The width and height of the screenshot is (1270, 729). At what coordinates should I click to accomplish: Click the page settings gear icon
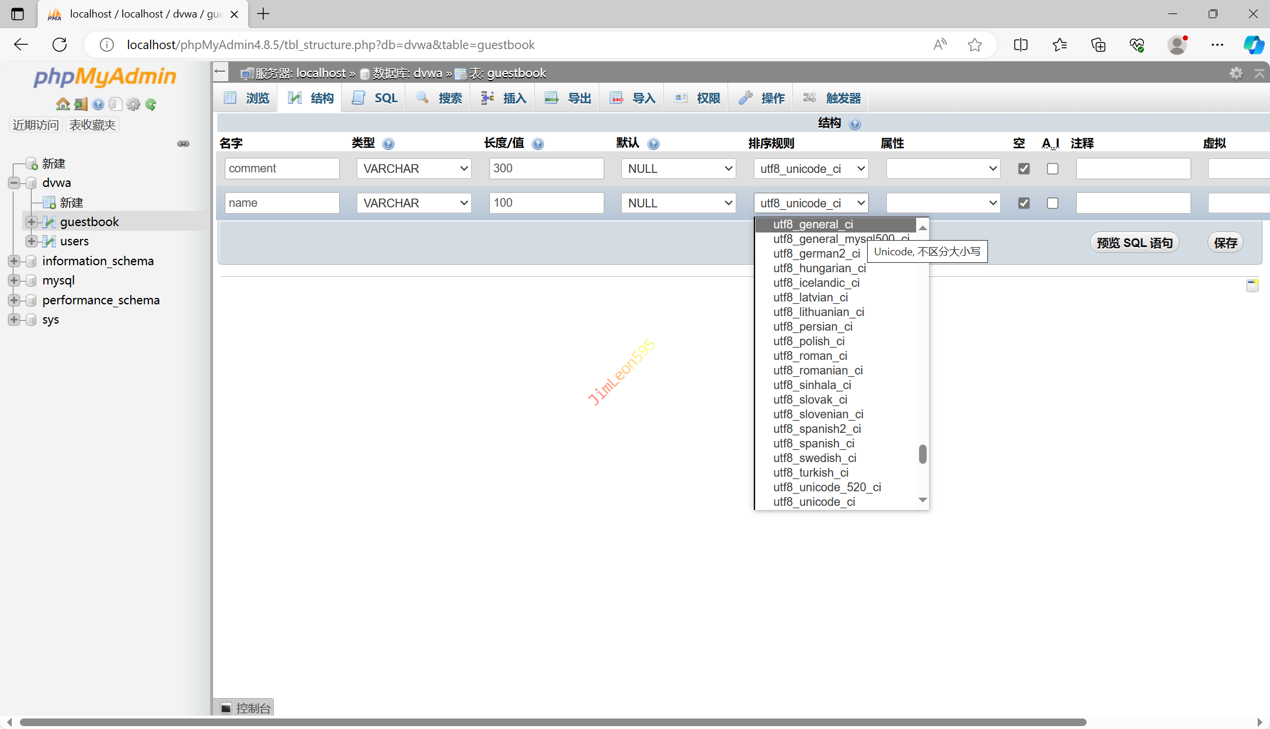coord(1236,73)
